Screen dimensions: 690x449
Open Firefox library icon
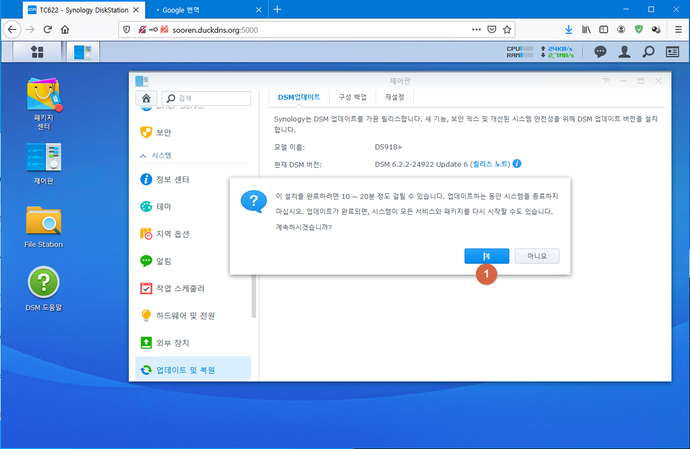[586, 29]
